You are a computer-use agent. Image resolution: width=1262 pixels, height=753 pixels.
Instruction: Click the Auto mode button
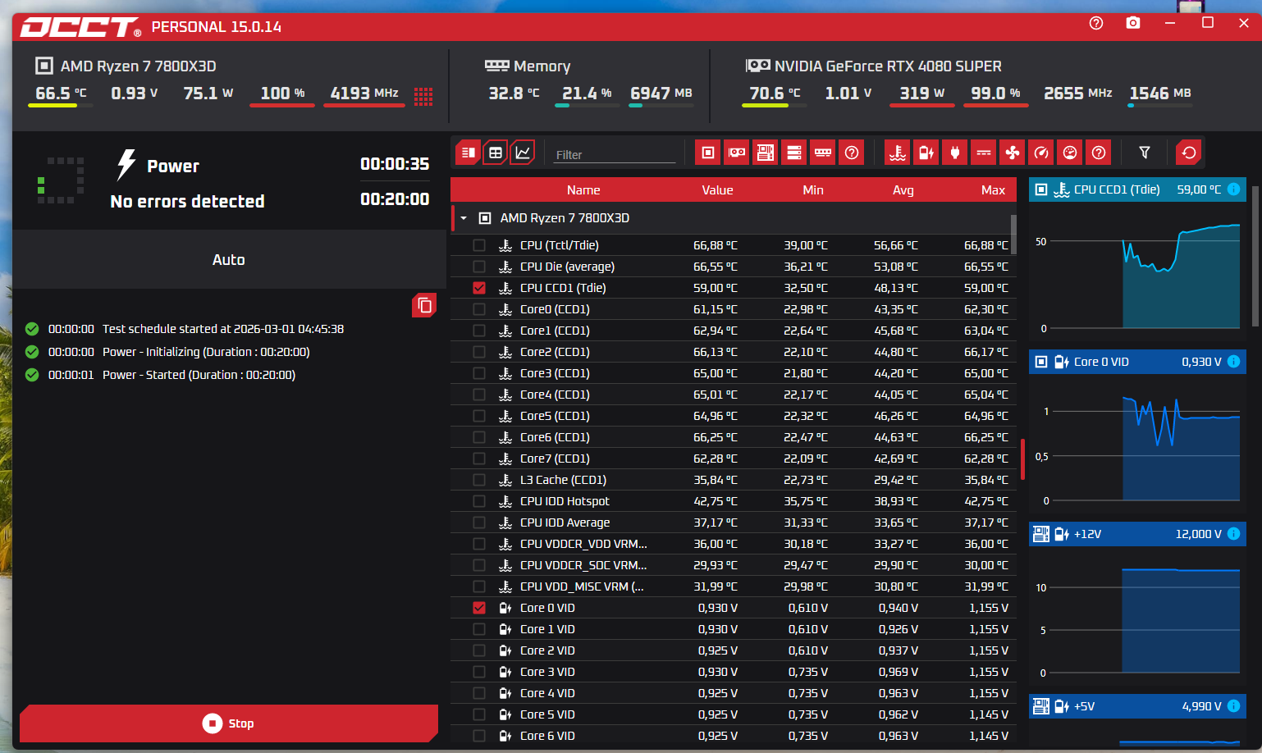coord(229,260)
